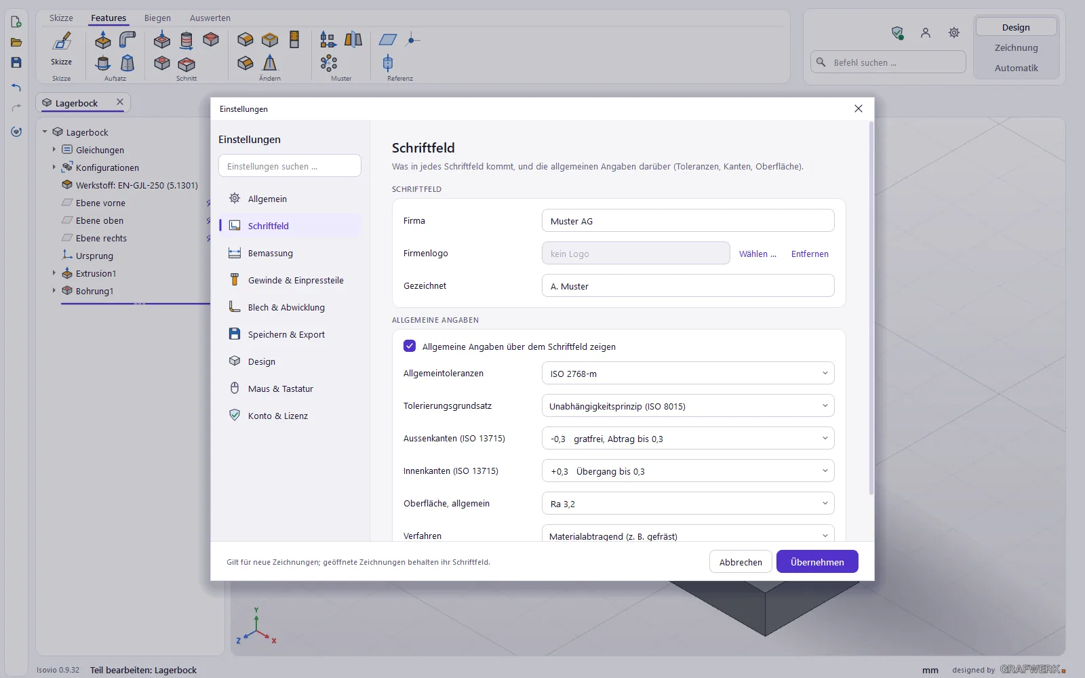The height and width of the screenshot is (678, 1085).
Task: Select the mirror tool in Muster
Action: coord(353,40)
